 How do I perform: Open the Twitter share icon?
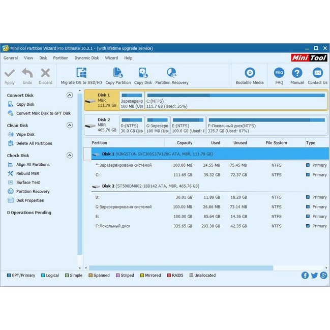(314, 275)
